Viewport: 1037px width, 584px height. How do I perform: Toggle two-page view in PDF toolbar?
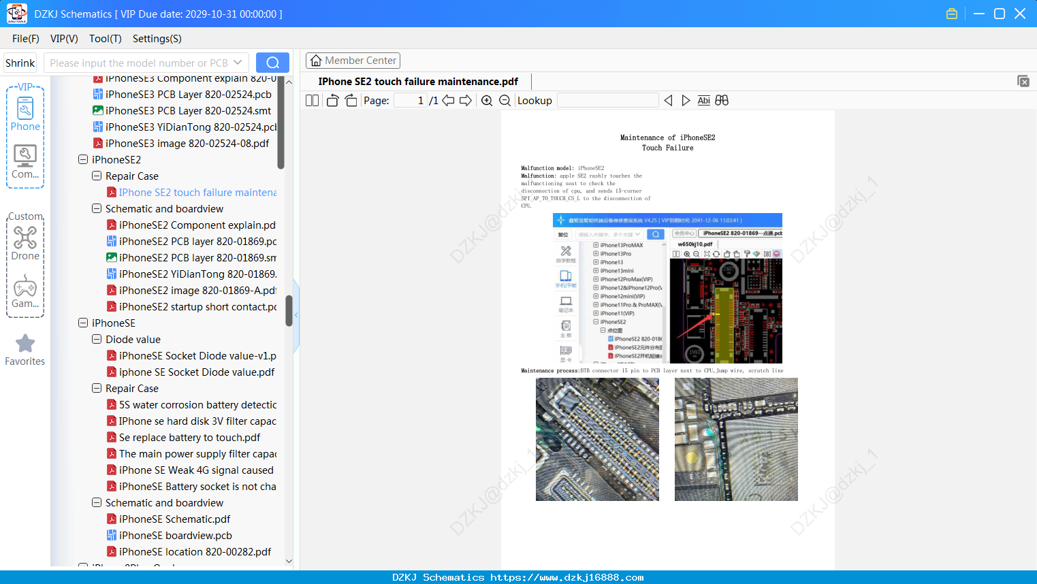[313, 101]
